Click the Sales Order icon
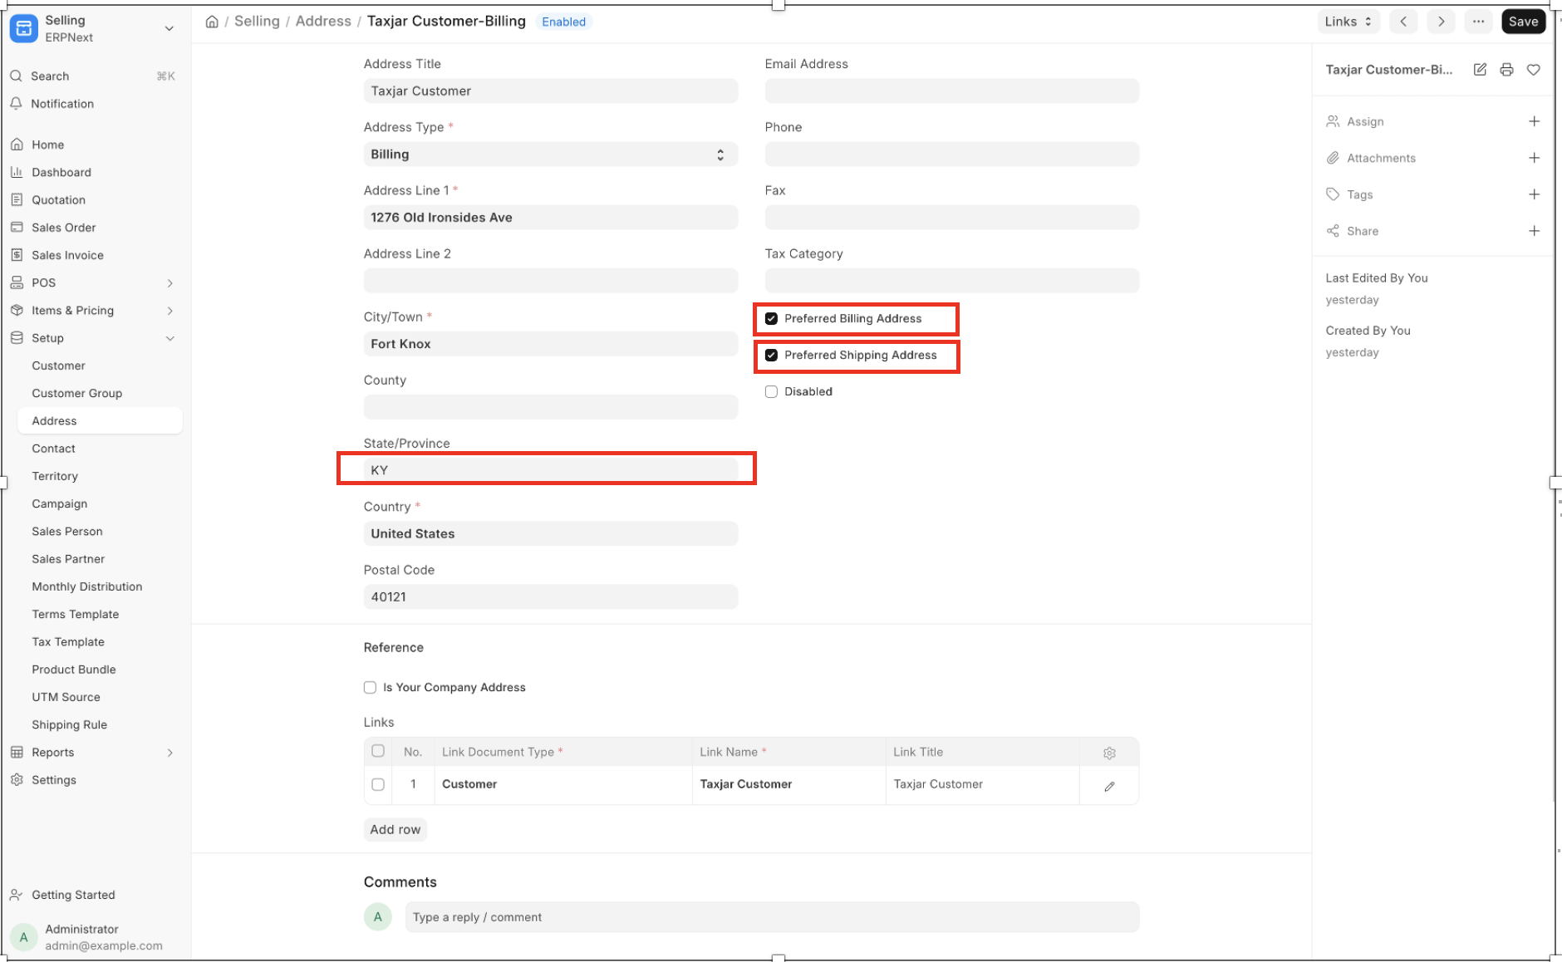This screenshot has height=962, width=1562. pyautogui.click(x=17, y=227)
